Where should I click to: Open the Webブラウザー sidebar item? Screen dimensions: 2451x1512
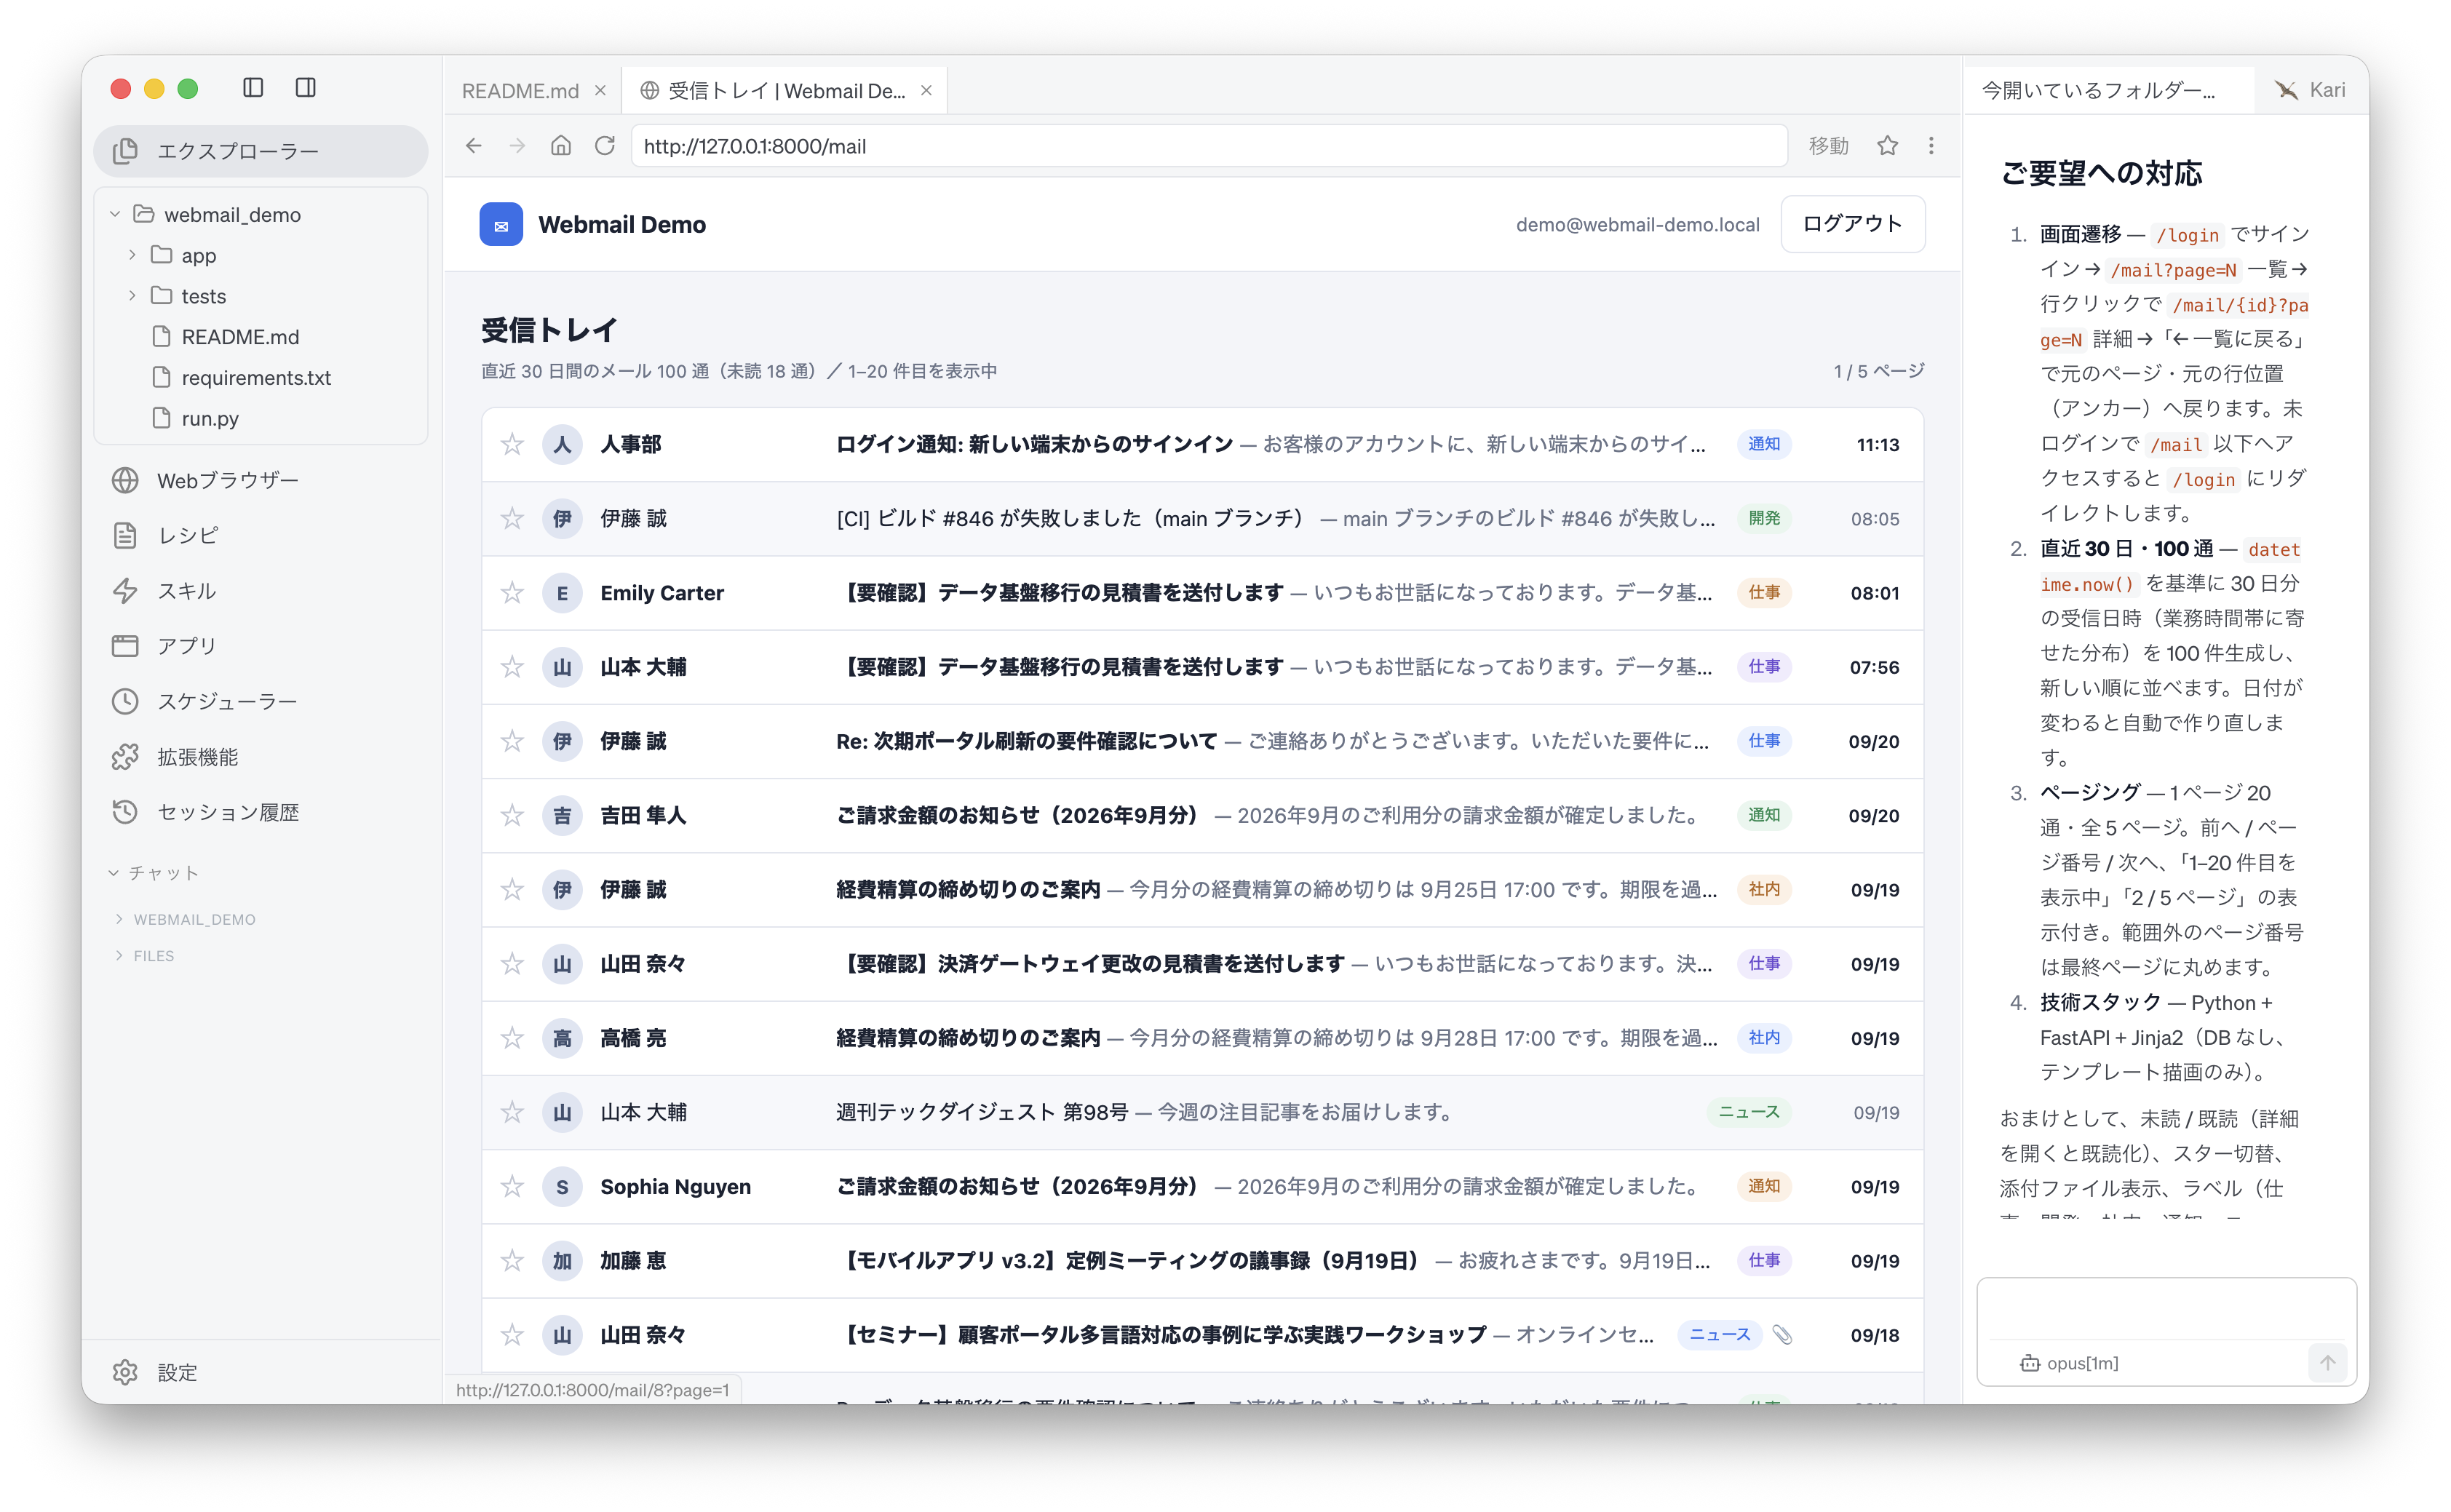pos(261,481)
